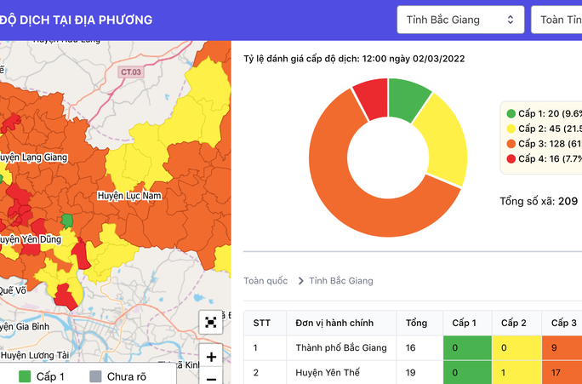The height and width of the screenshot is (384, 582).
Task: Zoom out the map with minus button
Action: tap(211, 378)
